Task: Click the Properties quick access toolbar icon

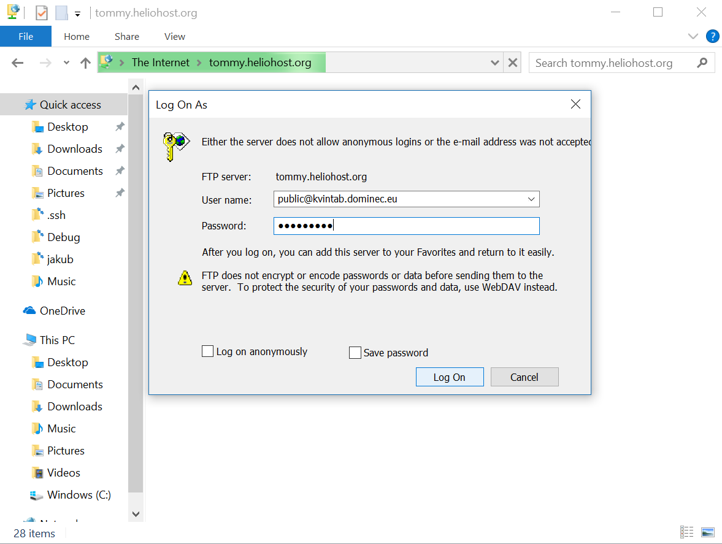Action: (x=42, y=13)
